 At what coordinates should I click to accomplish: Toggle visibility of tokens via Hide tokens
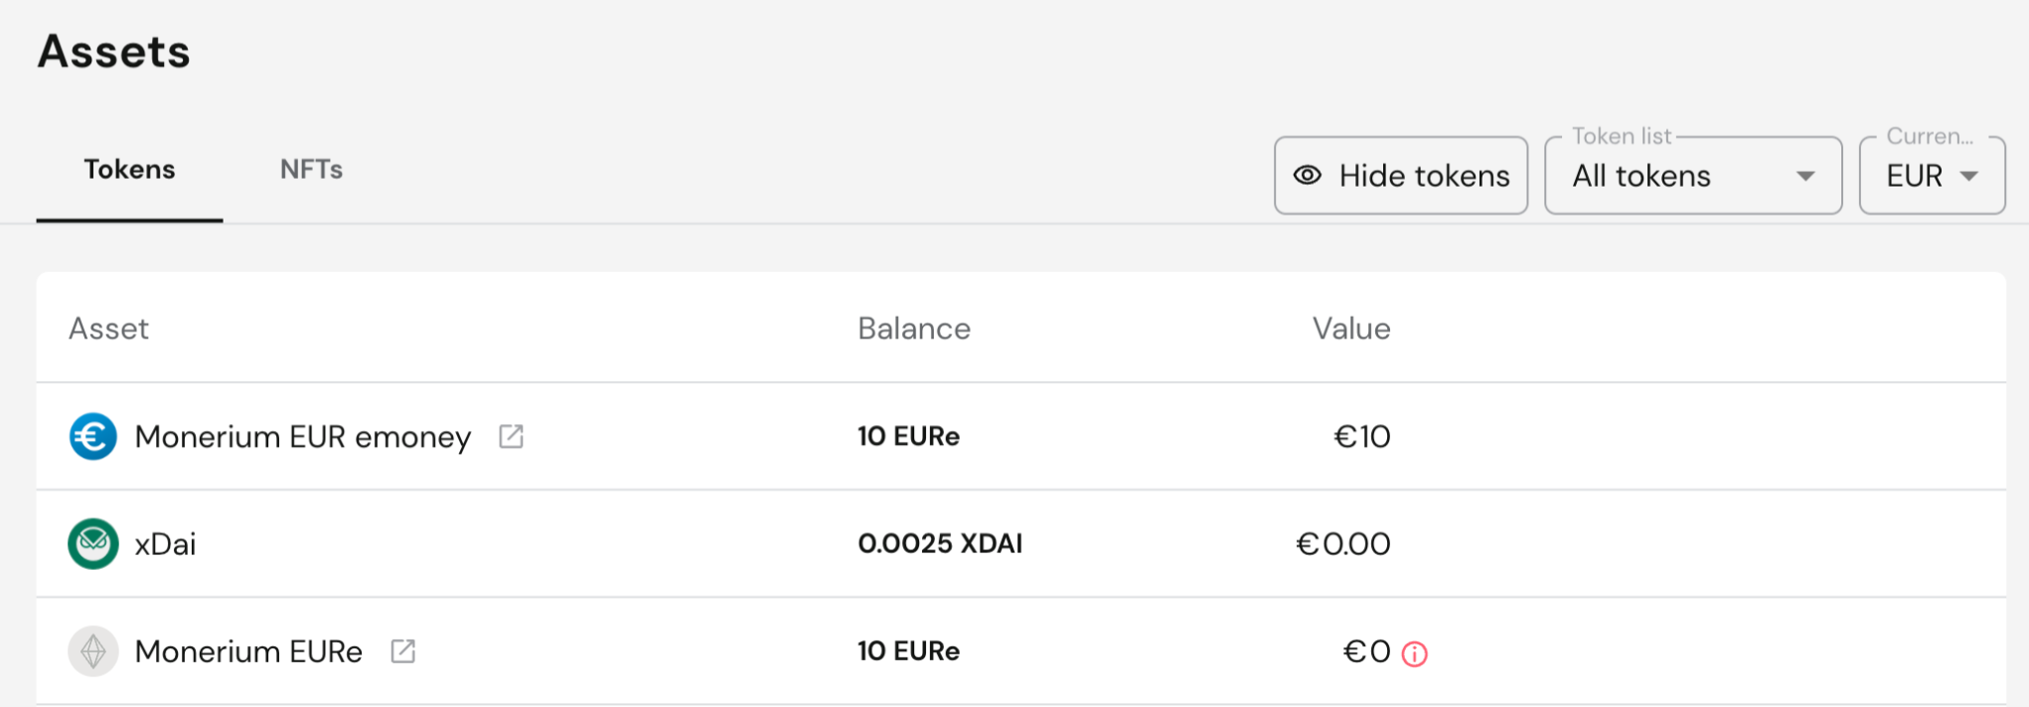coord(1401,176)
